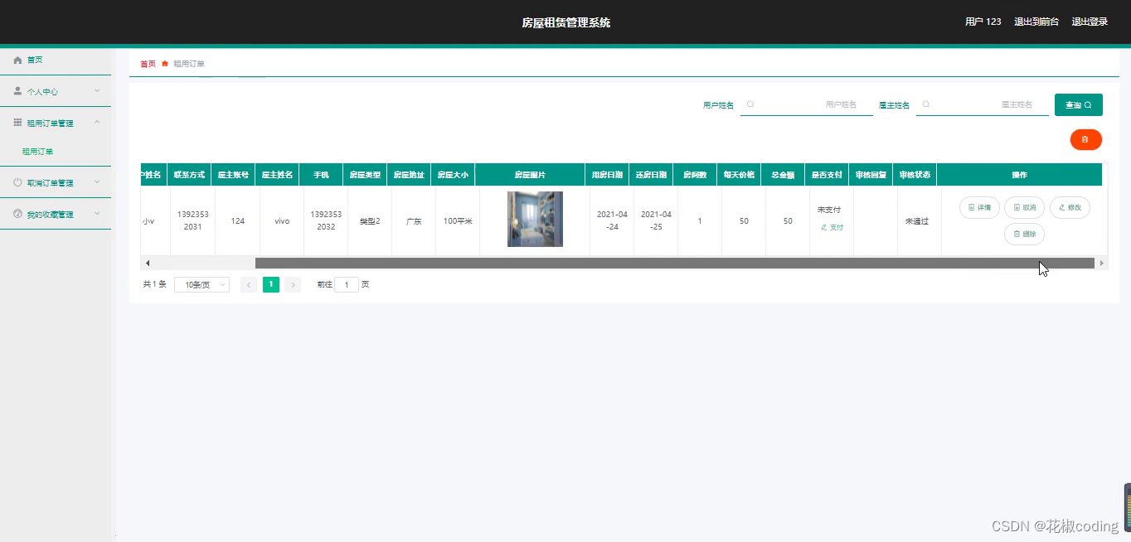The image size is (1131, 542).
Task: Click the 首页 breadcrumb link
Action: coord(148,64)
